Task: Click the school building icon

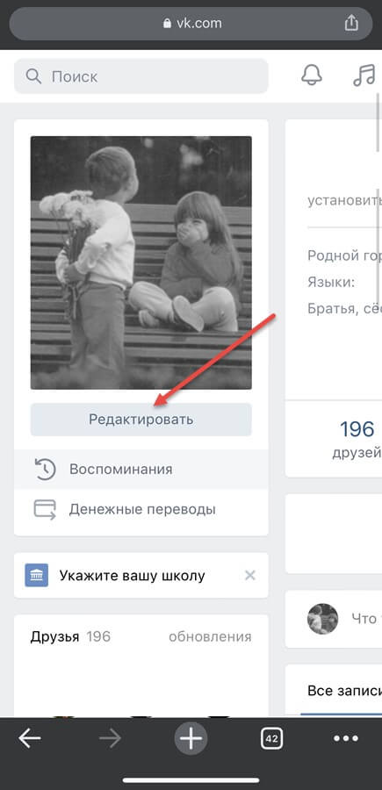Action: (x=37, y=575)
